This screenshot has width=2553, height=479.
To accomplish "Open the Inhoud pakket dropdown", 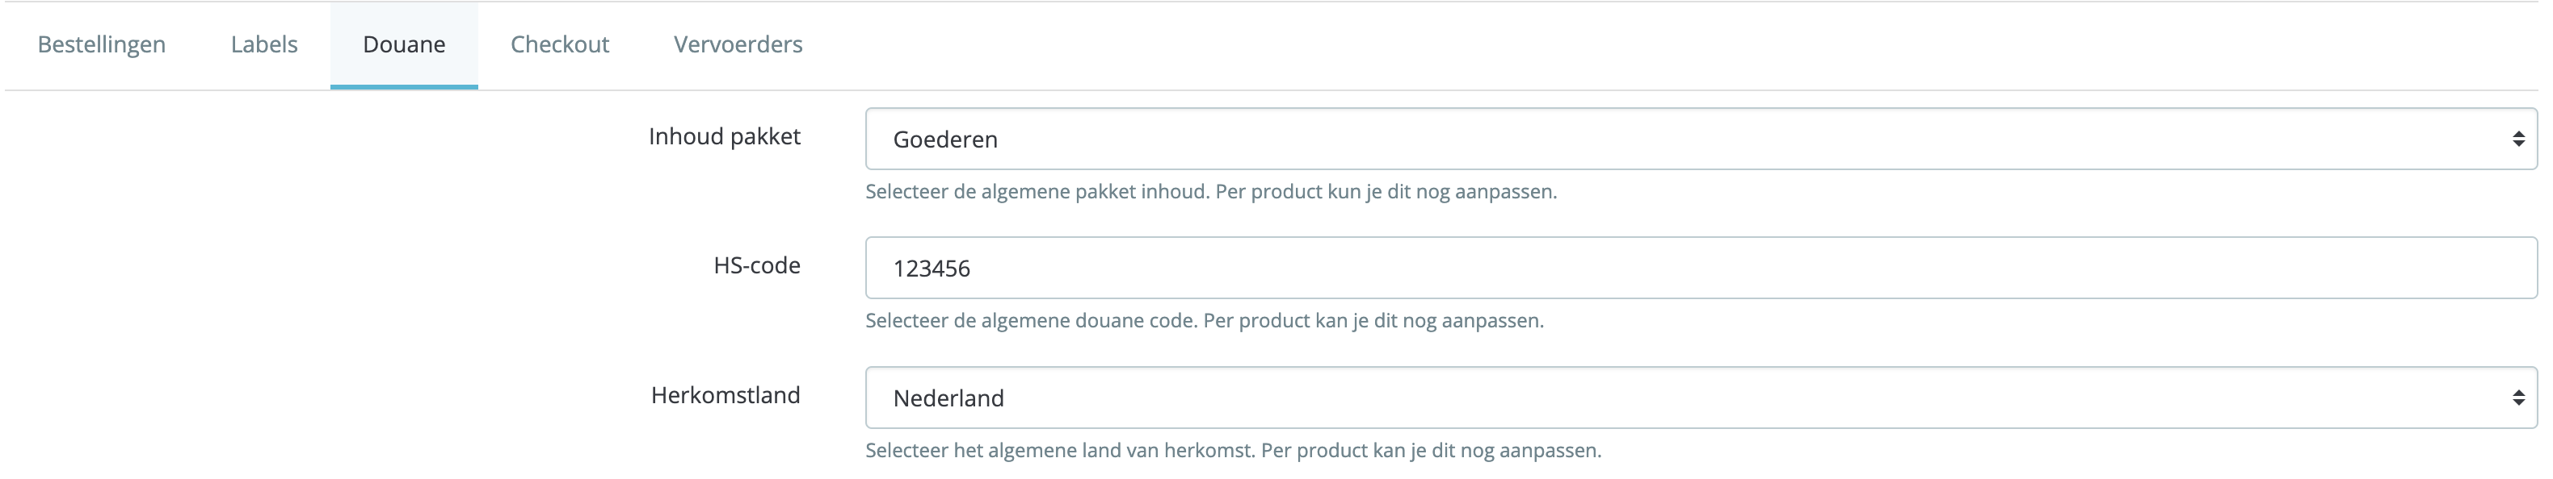I will click(x=1684, y=139).
